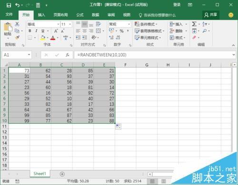238x185 pixels.
Task: Toggle Underline formatting
Action: (43, 31)
